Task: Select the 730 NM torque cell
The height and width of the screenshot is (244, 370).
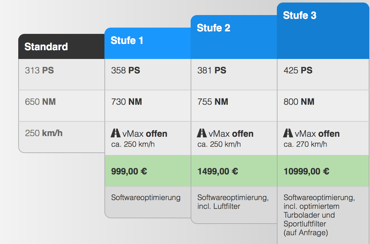Action: (x=148, y=106)
